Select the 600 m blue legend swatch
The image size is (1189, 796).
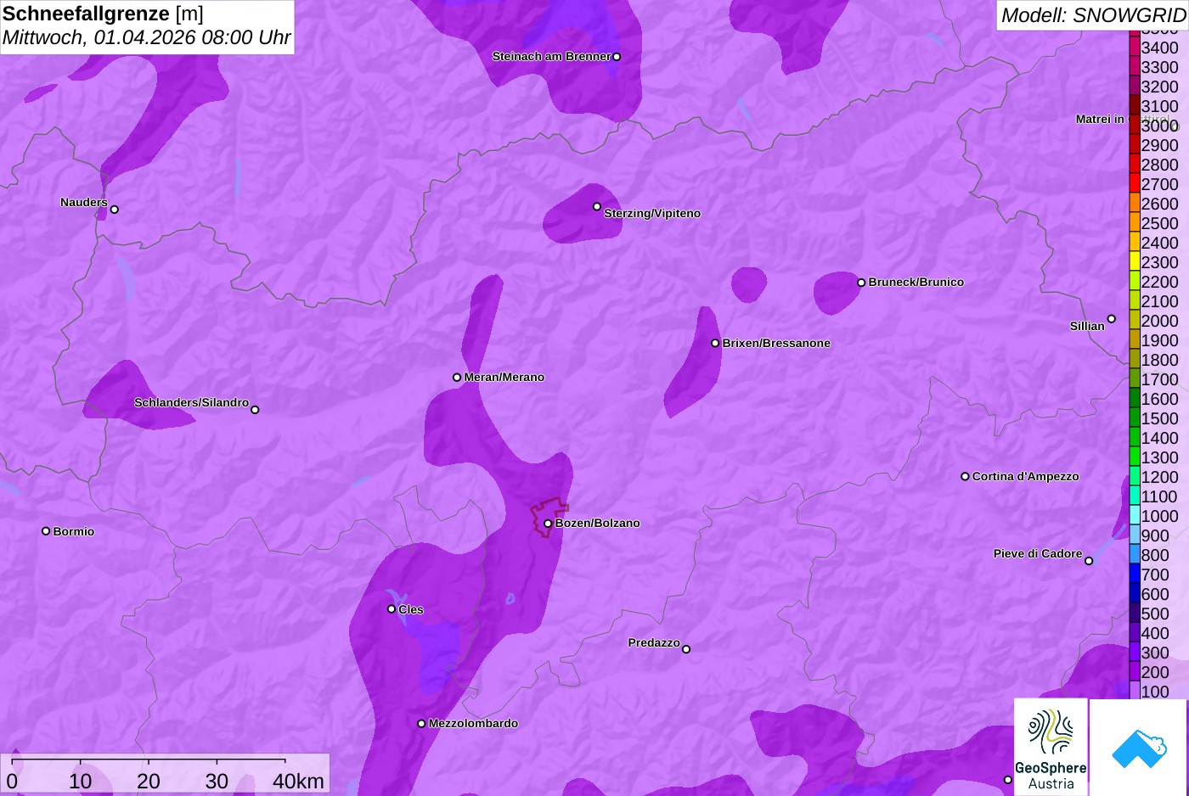(x=1135, y=593)
